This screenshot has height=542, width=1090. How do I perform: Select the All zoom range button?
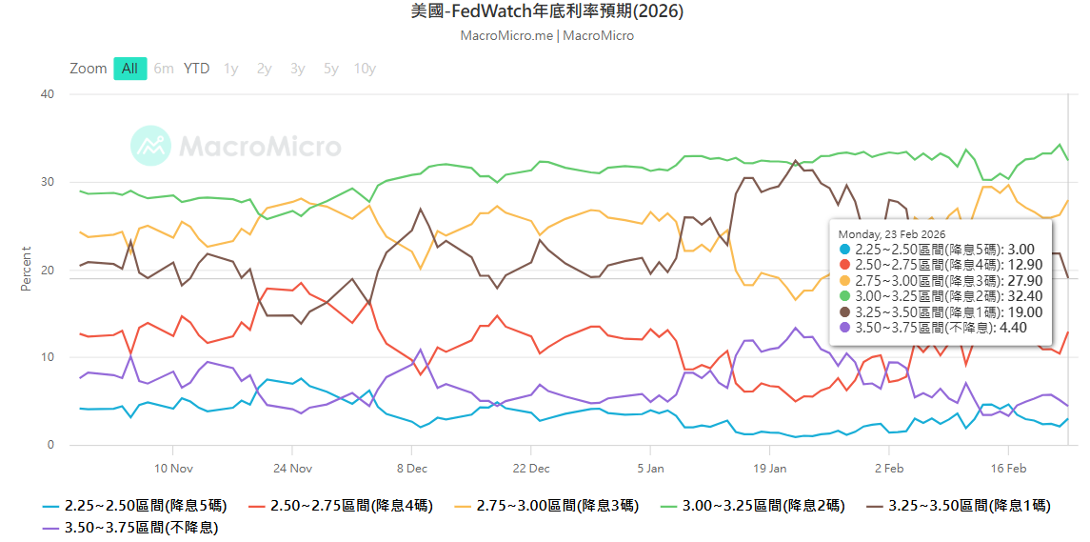130,69
